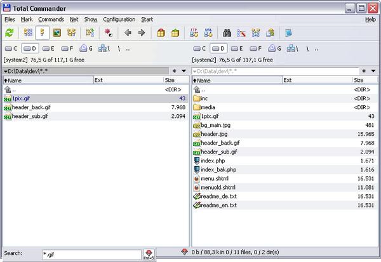
Task: Select index_bak.php in right panel
Action: (285, 169)
